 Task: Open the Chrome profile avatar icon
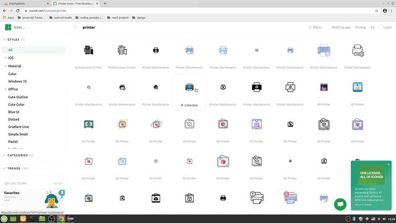tap(385, 11)
